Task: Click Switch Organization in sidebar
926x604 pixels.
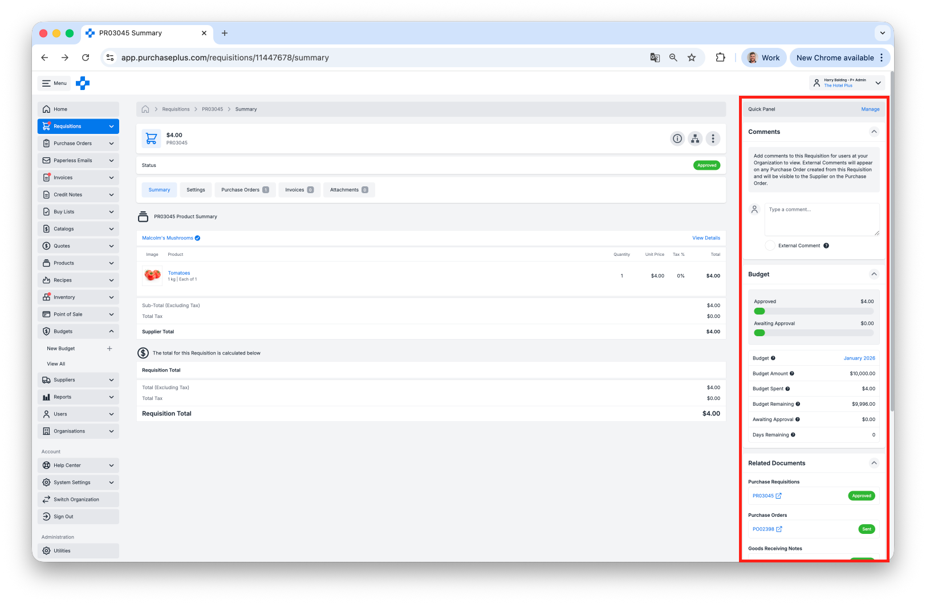Action: [78, 500]
